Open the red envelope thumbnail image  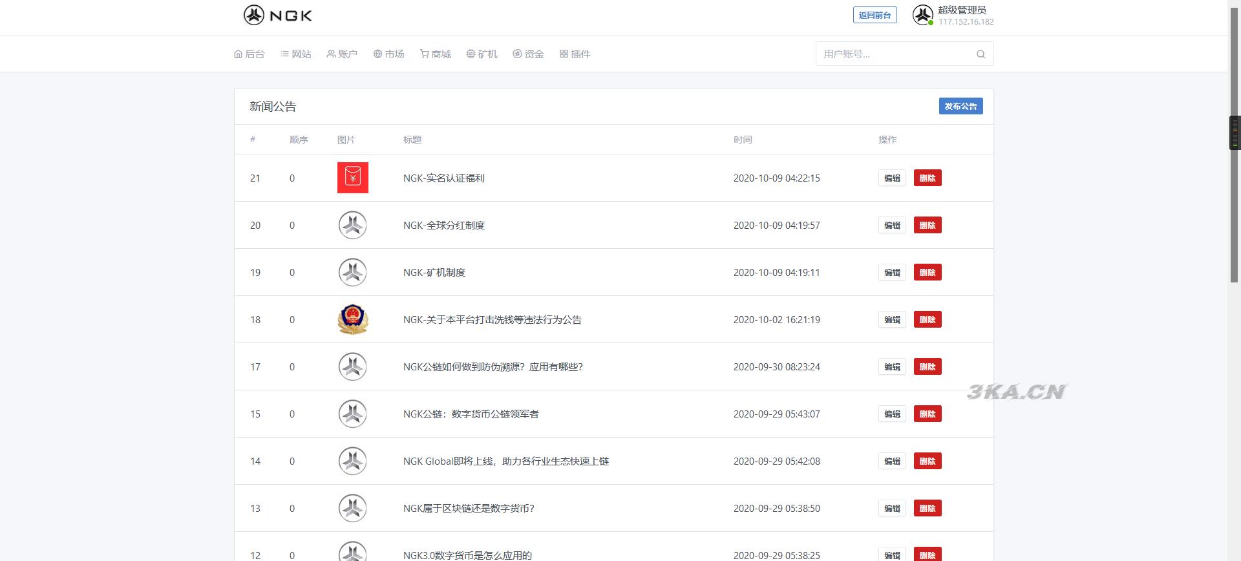(352, 178)
